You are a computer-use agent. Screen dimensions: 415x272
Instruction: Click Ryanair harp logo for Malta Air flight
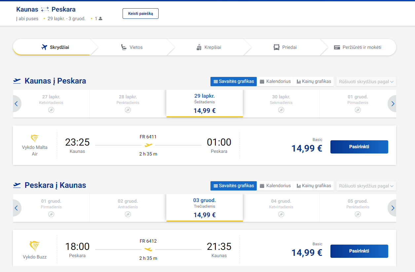[x=35, y=138]
